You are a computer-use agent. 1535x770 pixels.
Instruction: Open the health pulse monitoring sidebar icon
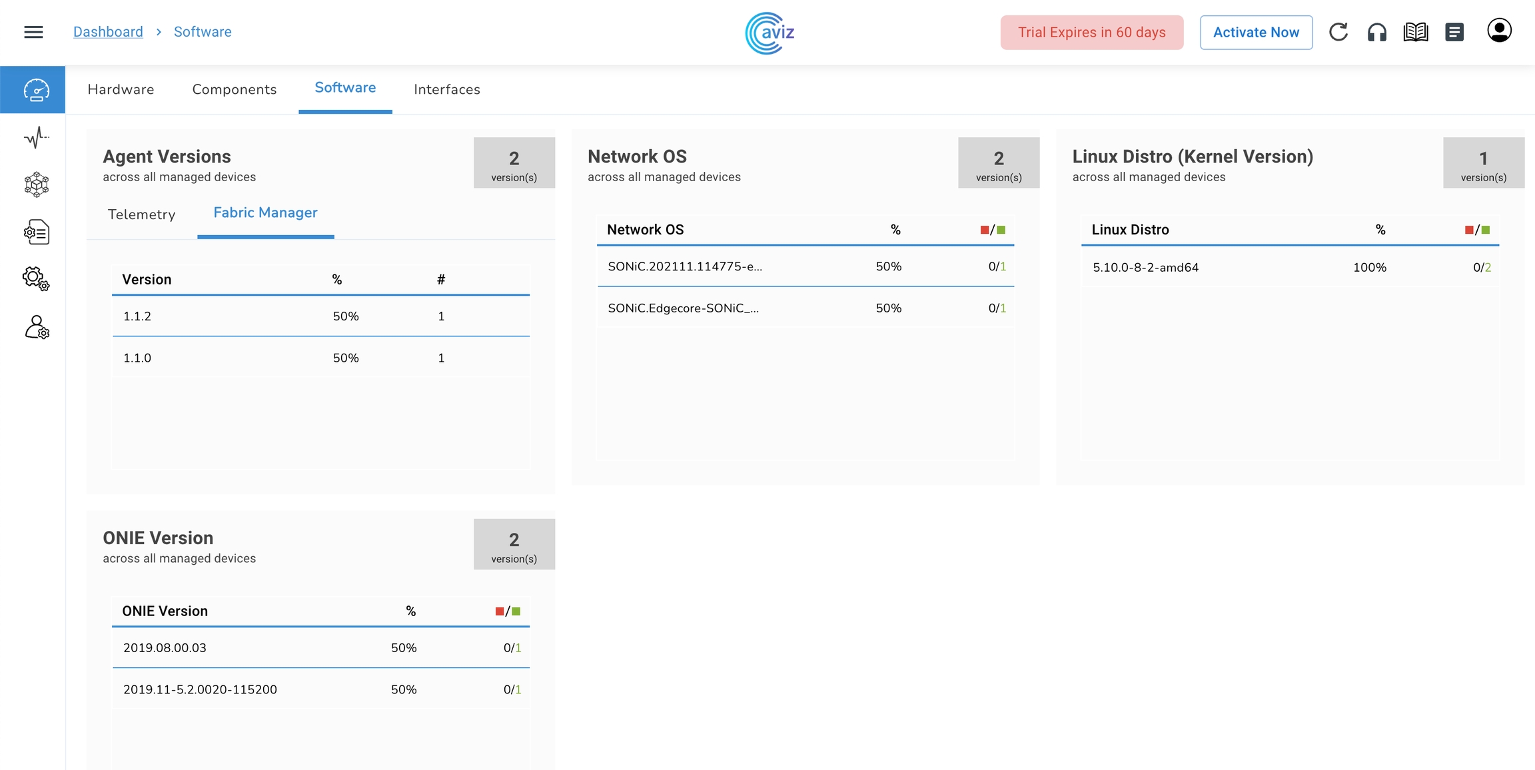tap(36, 137)
